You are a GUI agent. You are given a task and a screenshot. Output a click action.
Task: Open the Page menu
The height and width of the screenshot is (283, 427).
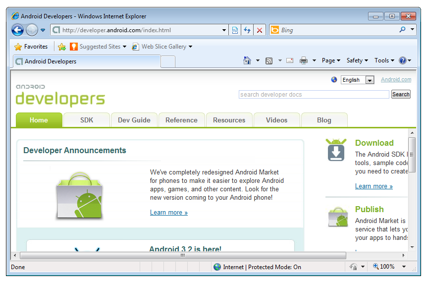pos(331,60)
